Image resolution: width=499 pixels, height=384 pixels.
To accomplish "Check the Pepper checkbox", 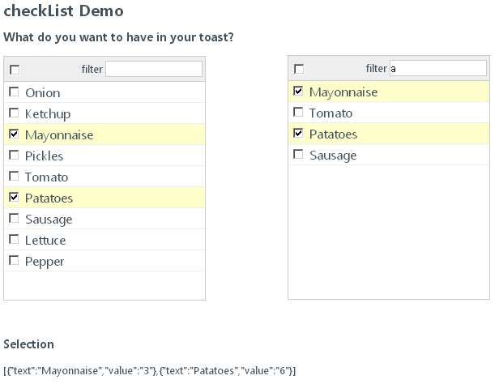I will (x=14, y=260).
